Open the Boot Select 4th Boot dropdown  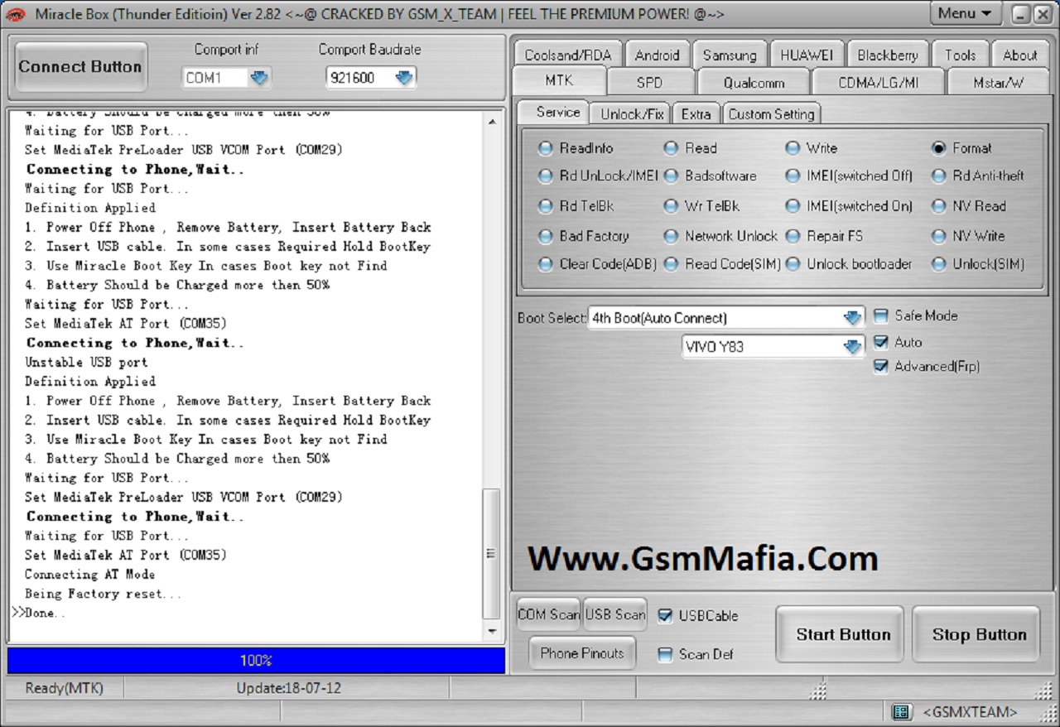(852, 318)
